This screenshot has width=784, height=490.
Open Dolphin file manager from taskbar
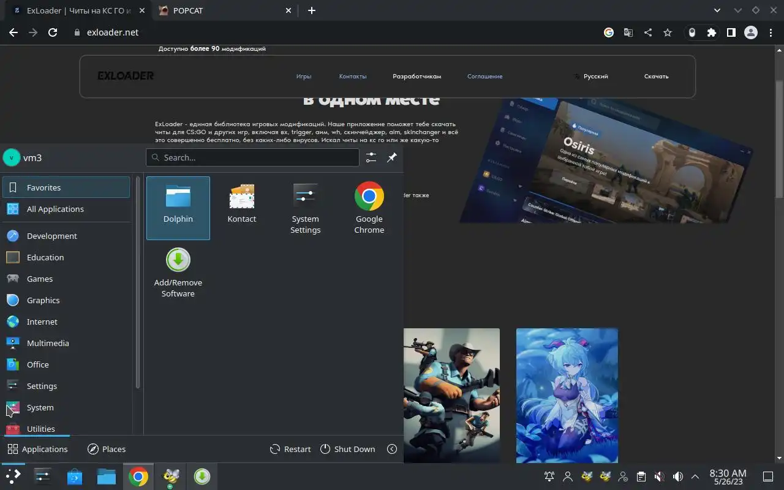pos(106,476)
